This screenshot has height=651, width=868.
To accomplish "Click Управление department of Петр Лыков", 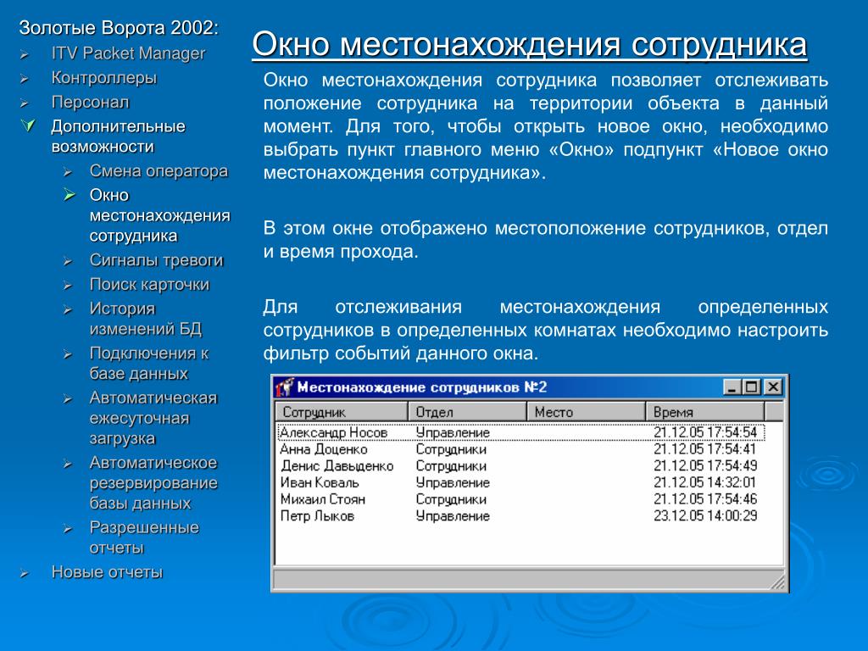I will [x=453, y=516].
